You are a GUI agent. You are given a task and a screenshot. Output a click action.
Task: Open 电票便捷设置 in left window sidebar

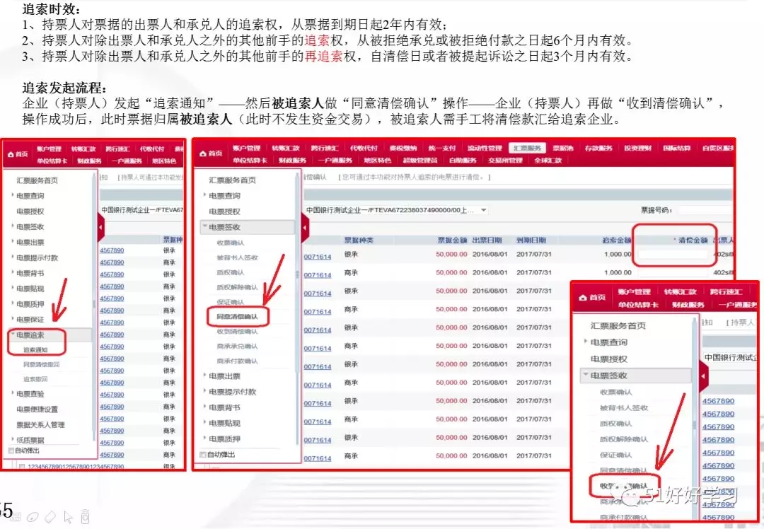pyautogui.click(x=37, y=409)
